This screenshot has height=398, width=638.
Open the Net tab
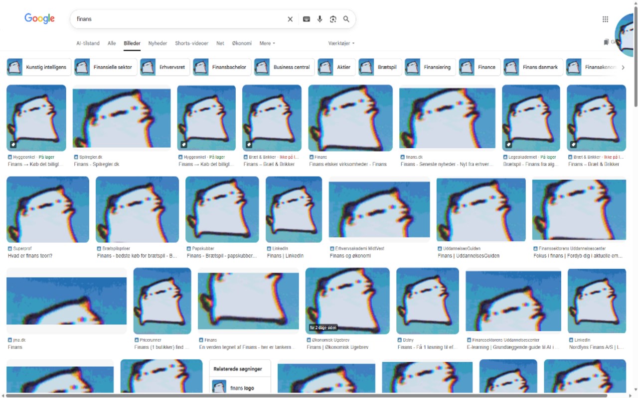click(x=220, y=43)
